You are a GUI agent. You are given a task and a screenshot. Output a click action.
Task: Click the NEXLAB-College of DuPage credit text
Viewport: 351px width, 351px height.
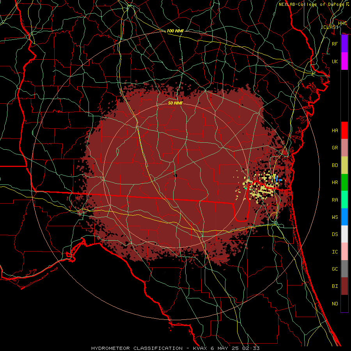312,4
